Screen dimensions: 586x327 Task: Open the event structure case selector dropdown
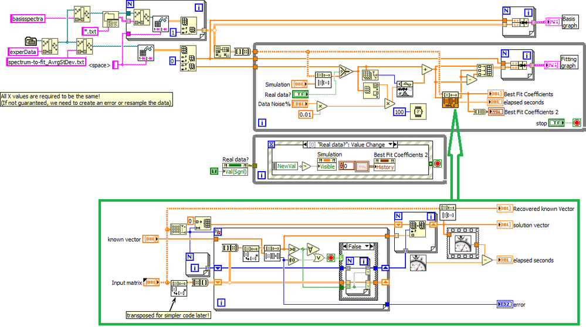390,145
